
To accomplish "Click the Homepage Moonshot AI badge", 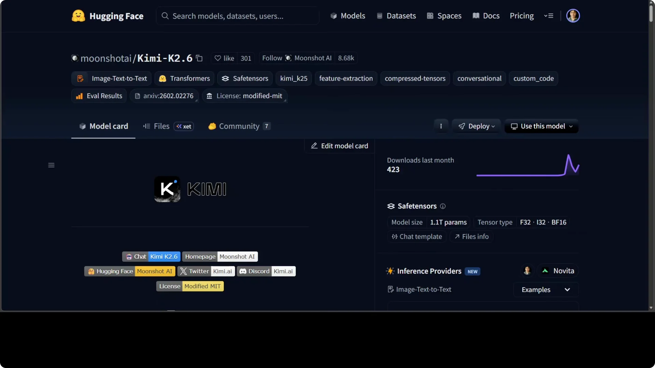I will point(220,257).
